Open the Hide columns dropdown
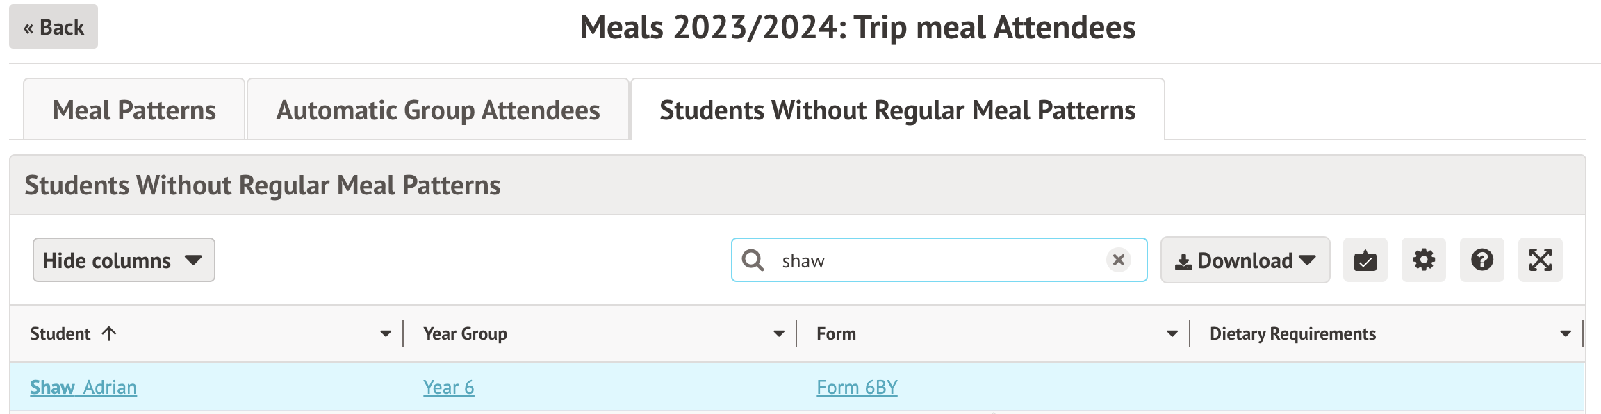Viewport: 1601px width, 414px height. click(124, 260)
